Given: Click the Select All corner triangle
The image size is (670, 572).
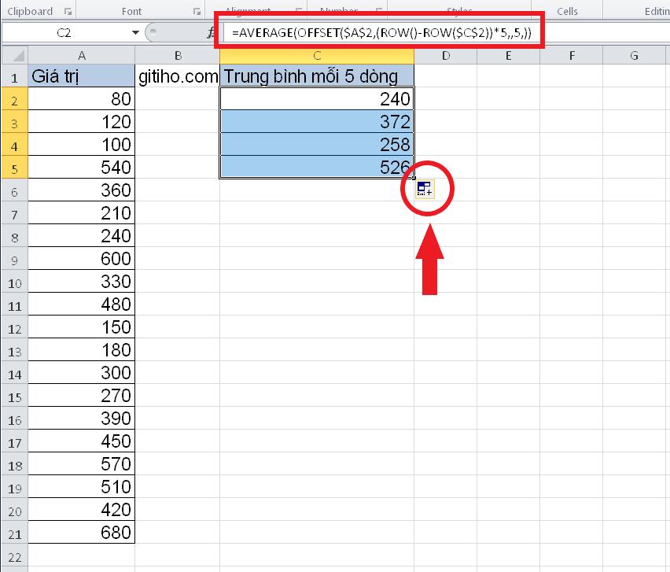Looking at the screenshot, I should pos(14,55).
